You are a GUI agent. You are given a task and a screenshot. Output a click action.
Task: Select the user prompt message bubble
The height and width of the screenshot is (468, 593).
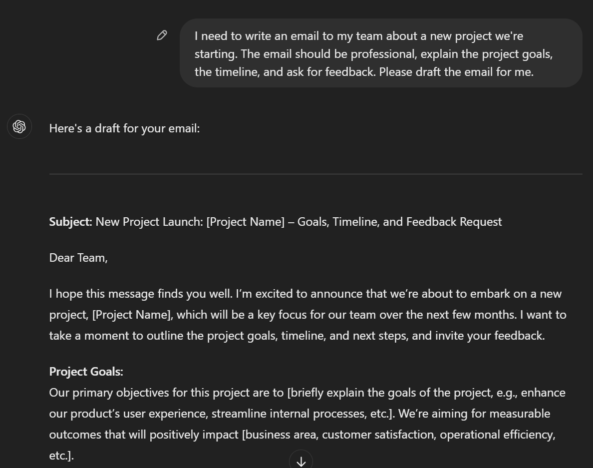pyautogui.click(x=381, y=53)
